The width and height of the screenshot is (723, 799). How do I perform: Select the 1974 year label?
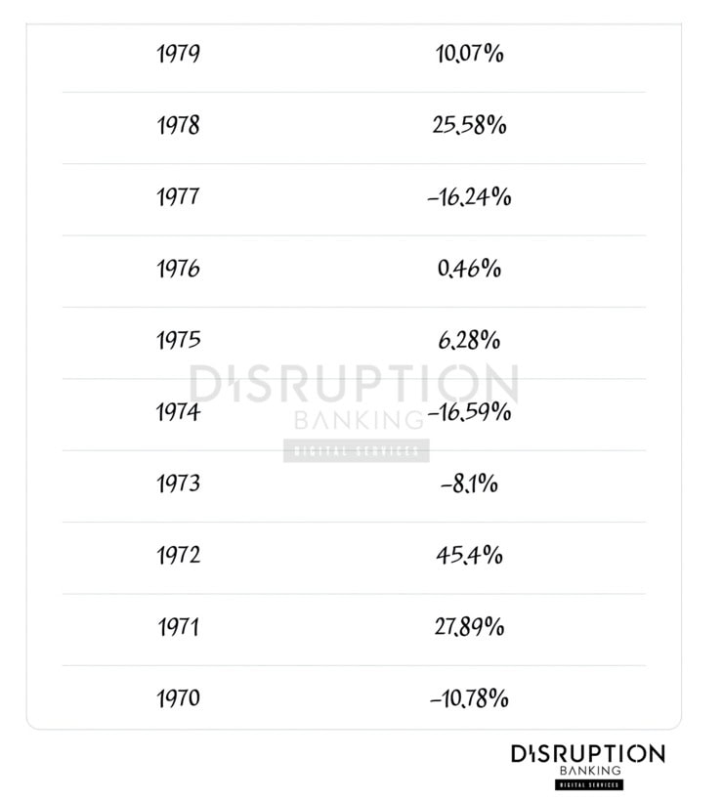[178, 413]
